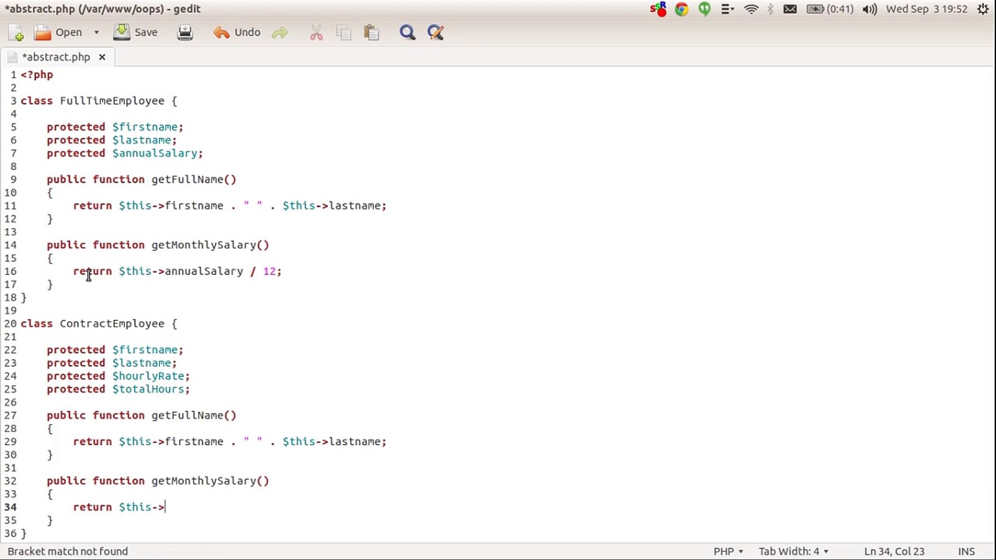Select the abstract.php tab
996x560 pixels.
[56, 57]
